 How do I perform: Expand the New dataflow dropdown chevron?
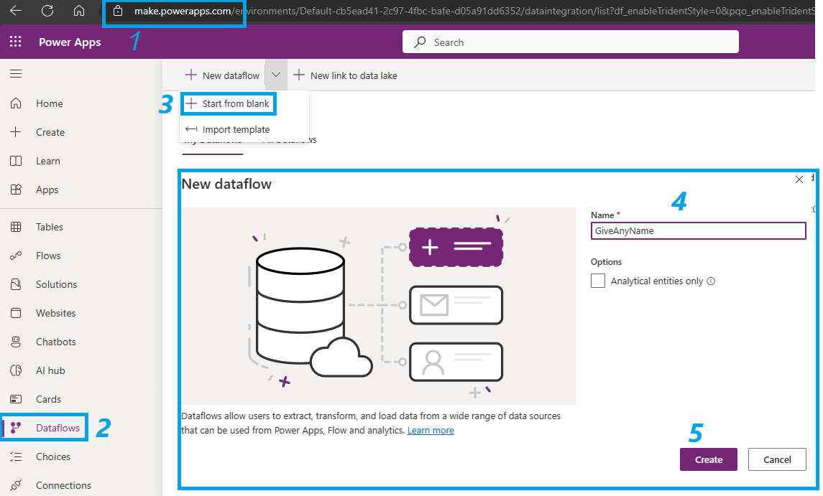[x=275, y=75]
